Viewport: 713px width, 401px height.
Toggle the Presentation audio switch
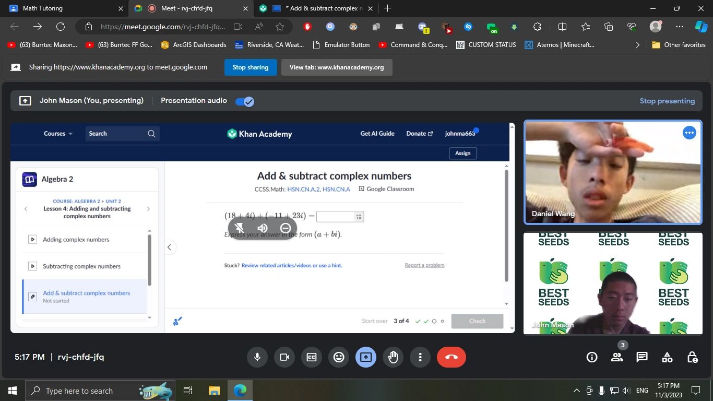[245, 101]
